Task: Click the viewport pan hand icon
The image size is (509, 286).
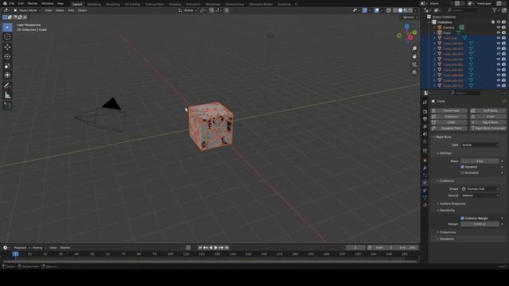Action: point(414,56)
